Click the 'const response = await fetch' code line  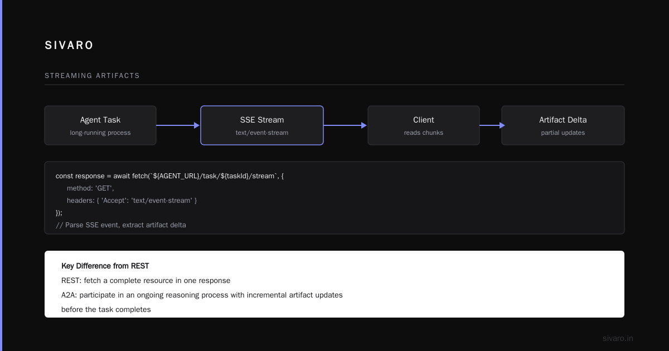click(169, 175)
